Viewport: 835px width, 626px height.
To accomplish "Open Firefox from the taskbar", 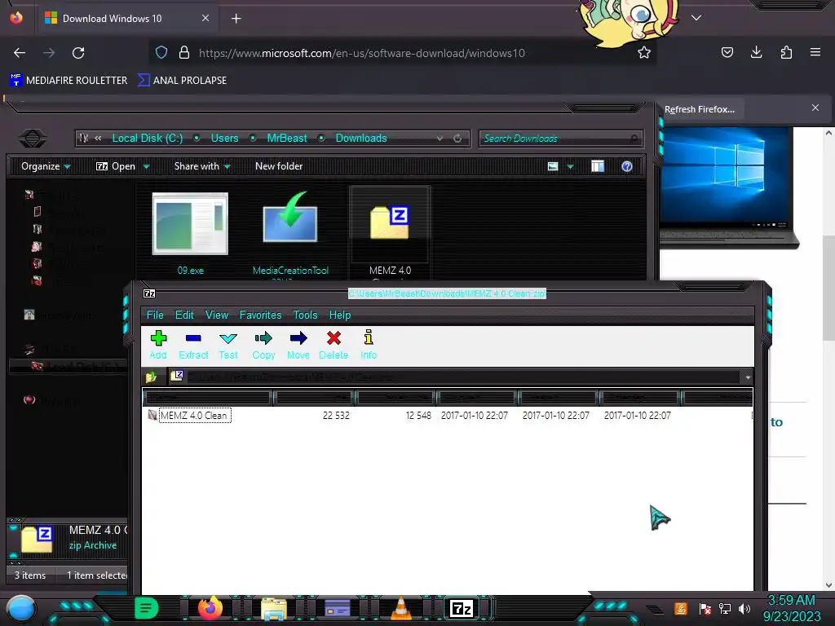I will tap(210, 608).
